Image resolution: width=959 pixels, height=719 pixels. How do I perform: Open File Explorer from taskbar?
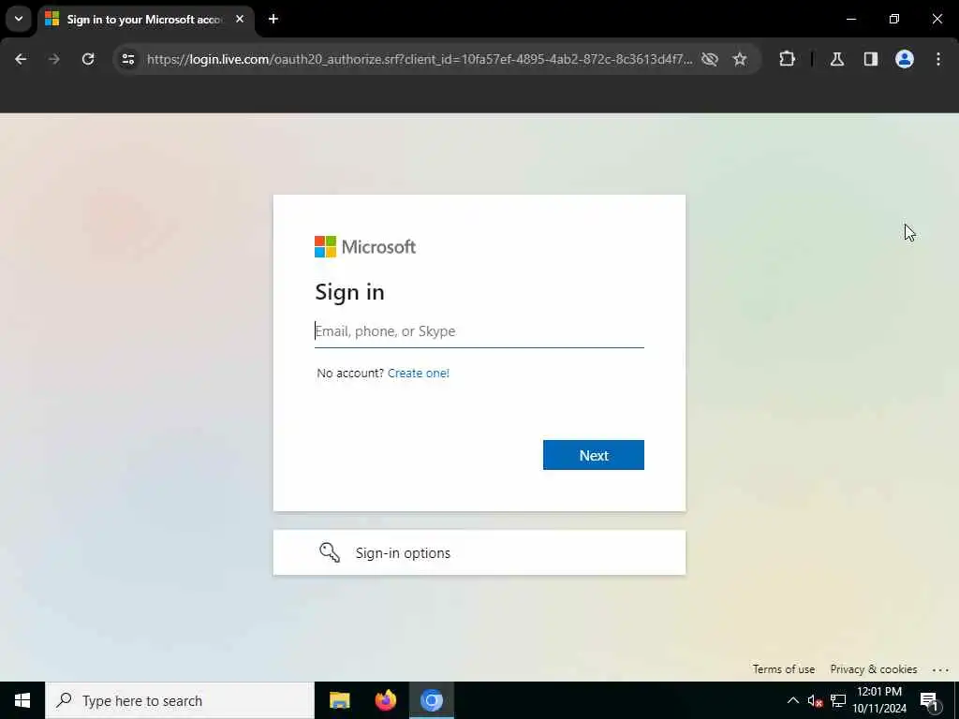339,700
